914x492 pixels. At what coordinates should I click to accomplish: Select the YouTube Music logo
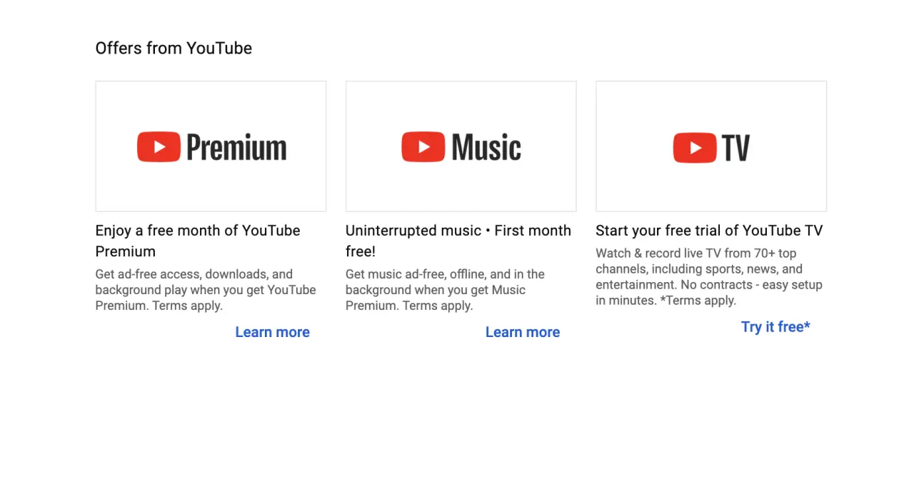click(x=461, y=146)
